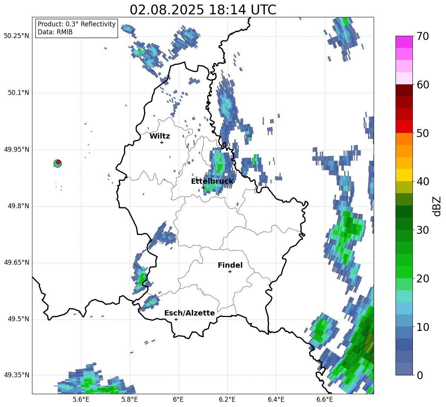The width and height of the screenshot is (446, 407).
Task: Click the 50.1°N latitude tick label
Action: tap(18, 93)
